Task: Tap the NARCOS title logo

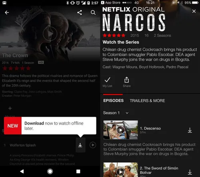Action: coord(134,23)
